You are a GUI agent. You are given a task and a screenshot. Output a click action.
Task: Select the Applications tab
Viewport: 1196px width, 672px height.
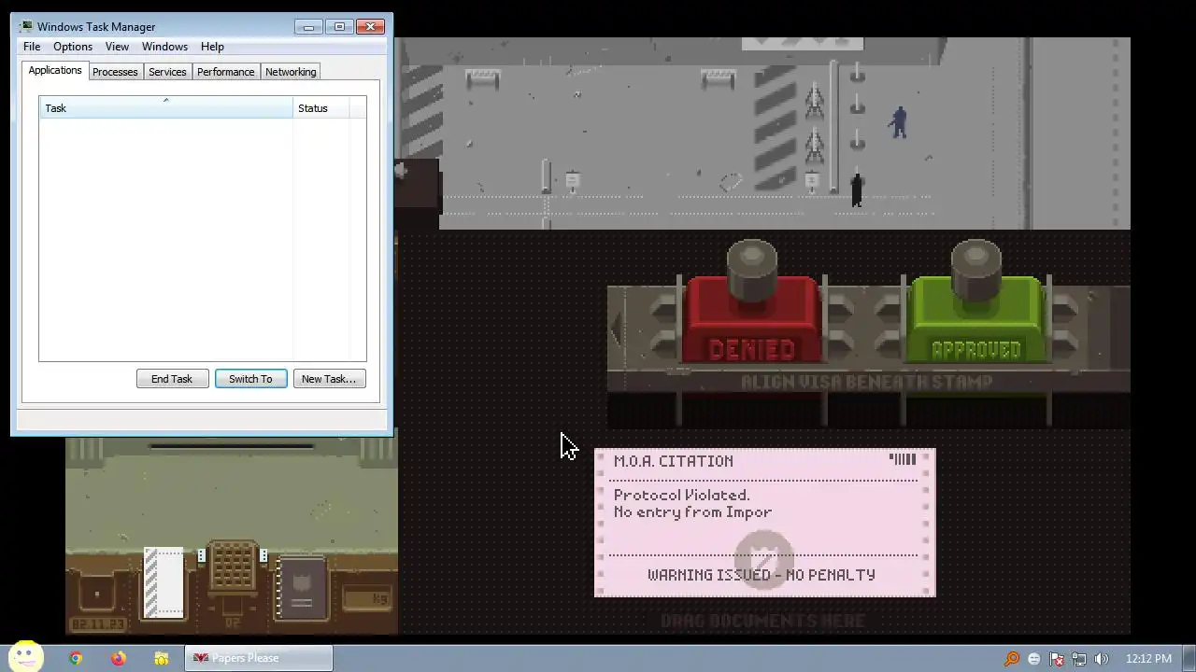55,71
